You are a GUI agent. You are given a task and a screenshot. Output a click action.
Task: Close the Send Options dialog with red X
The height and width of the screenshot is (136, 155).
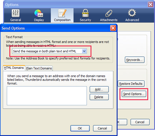click(x=113, y=28)
